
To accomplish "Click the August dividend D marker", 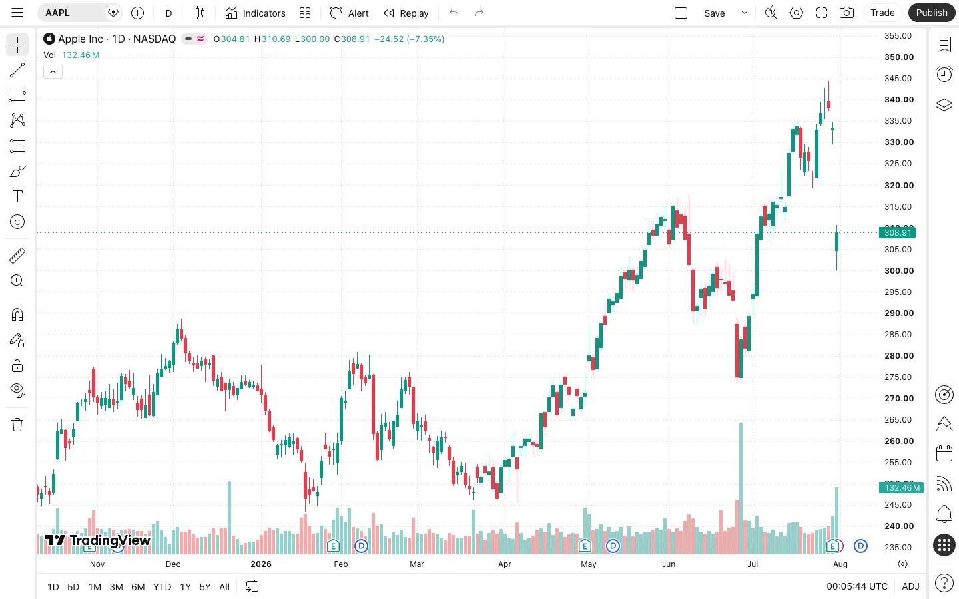I will 860,546.
